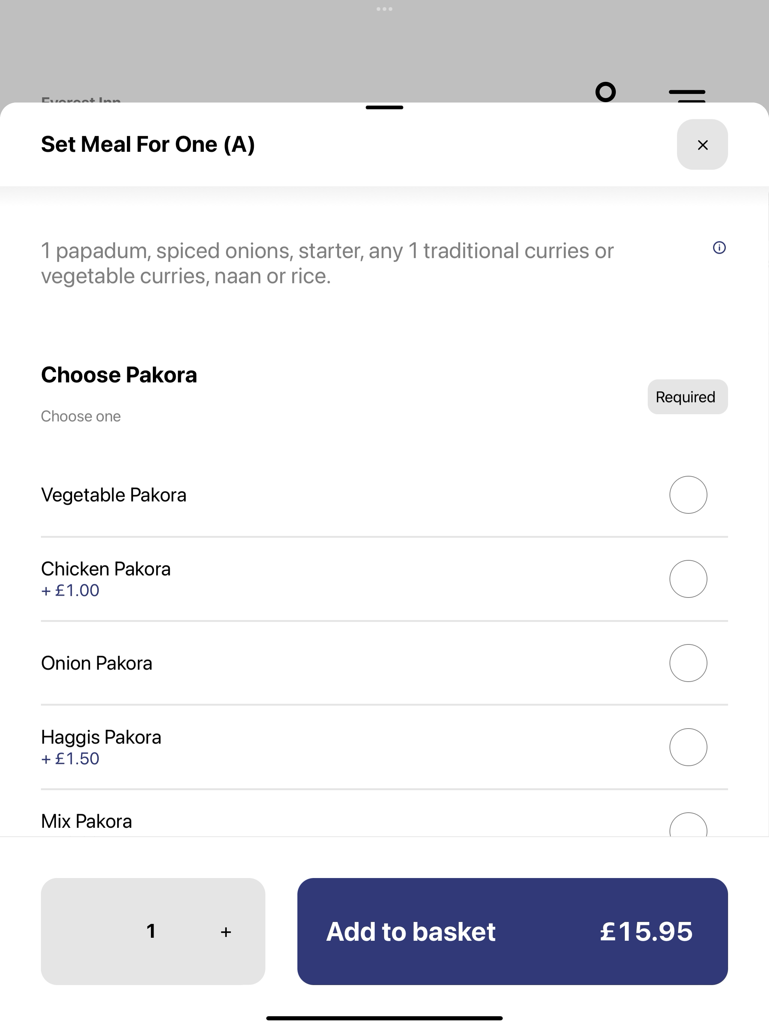Increase quantity with the plus icon
769x1026 pixels.
pos(226,932)
